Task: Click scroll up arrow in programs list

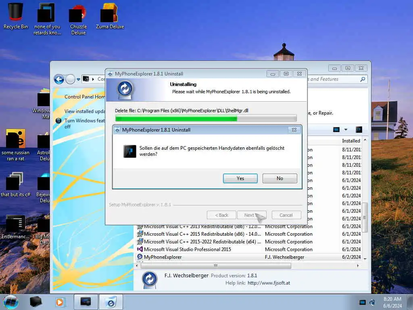Action: pyautogui.click(x=365, y=140)
